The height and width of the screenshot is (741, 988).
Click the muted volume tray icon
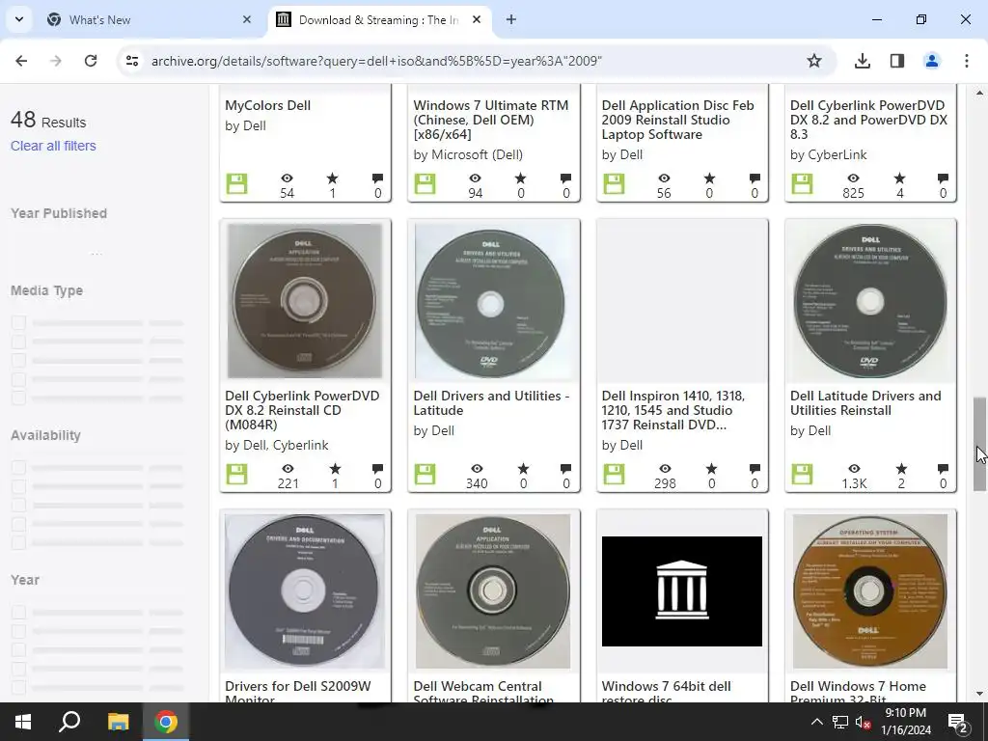(x=864, y=722)
